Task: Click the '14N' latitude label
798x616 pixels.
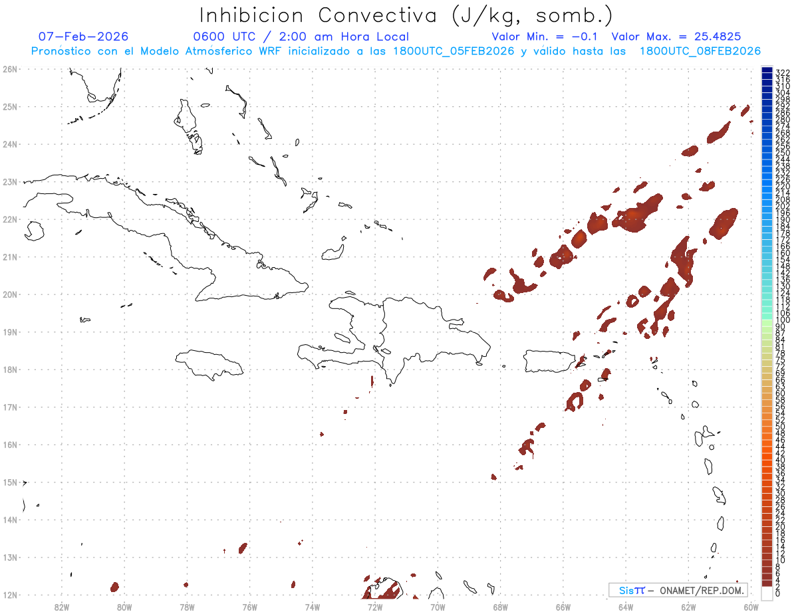Action: 10,520
